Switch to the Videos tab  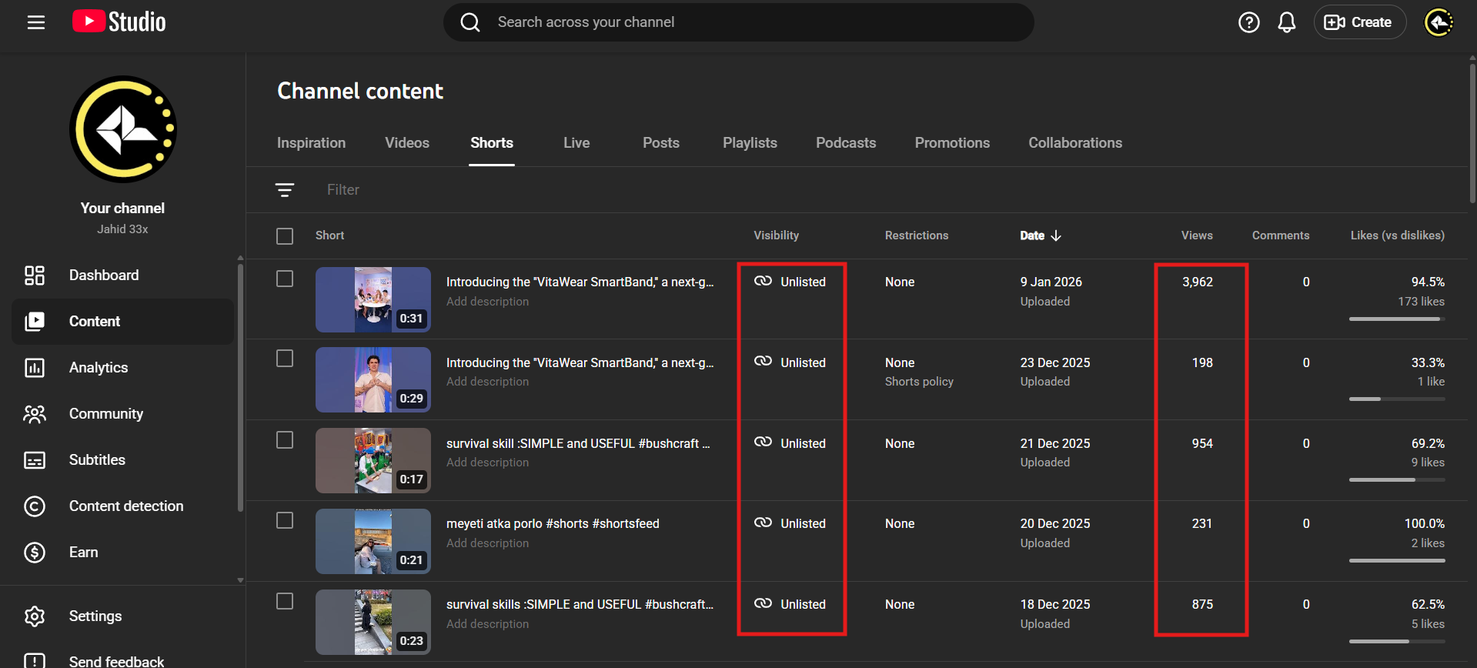(x=406, y=143)
